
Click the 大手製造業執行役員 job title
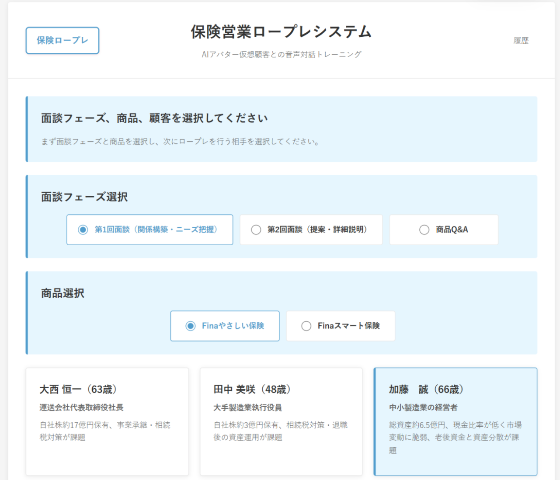tap(247, 407)
